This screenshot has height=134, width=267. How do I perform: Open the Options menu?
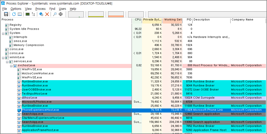click(16, 9)
